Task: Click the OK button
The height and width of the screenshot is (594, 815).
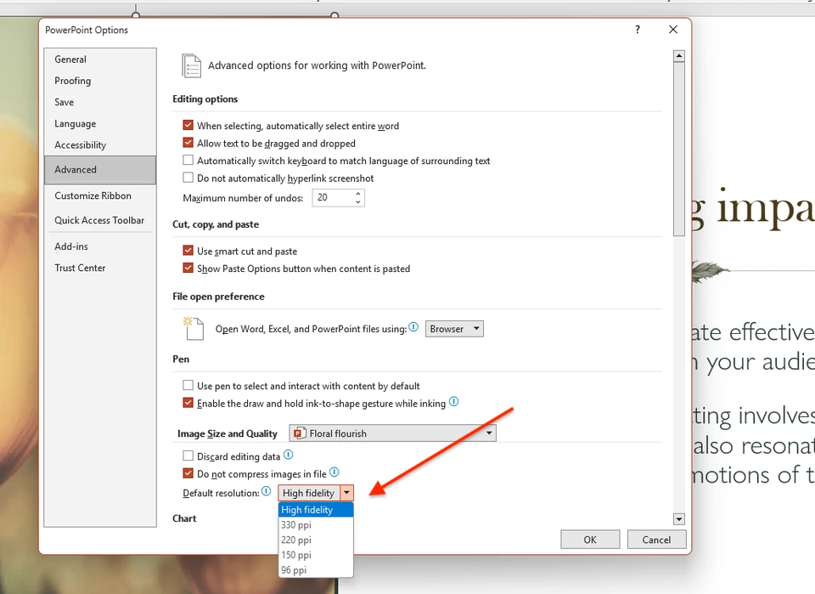Action: pyautogui.click(x=590, y=539)
